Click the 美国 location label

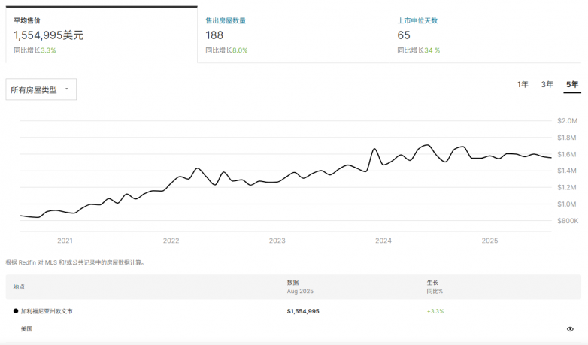(26, 329)
